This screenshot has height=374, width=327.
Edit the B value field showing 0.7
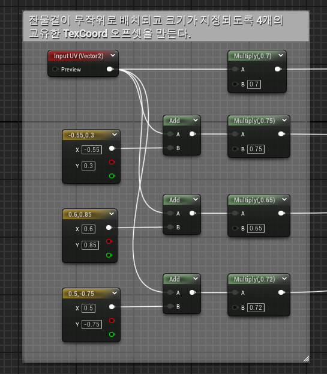[254, 84]
